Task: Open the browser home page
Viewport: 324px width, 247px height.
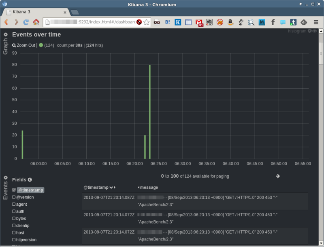Action: (36, 22)
